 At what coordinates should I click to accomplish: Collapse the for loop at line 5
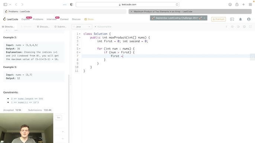tap(80, 49)
